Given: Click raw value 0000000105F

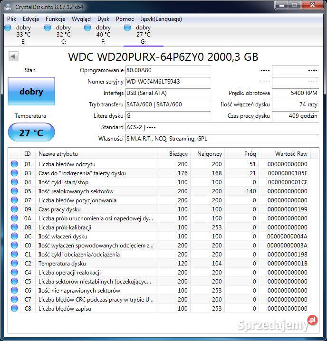Looking at the screenshot, I should pos(288,173).
